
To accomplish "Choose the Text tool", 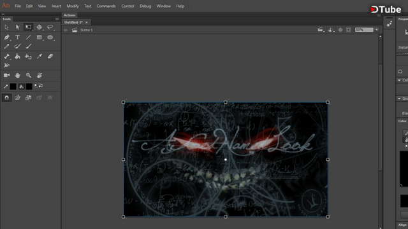I will [17, 38].
